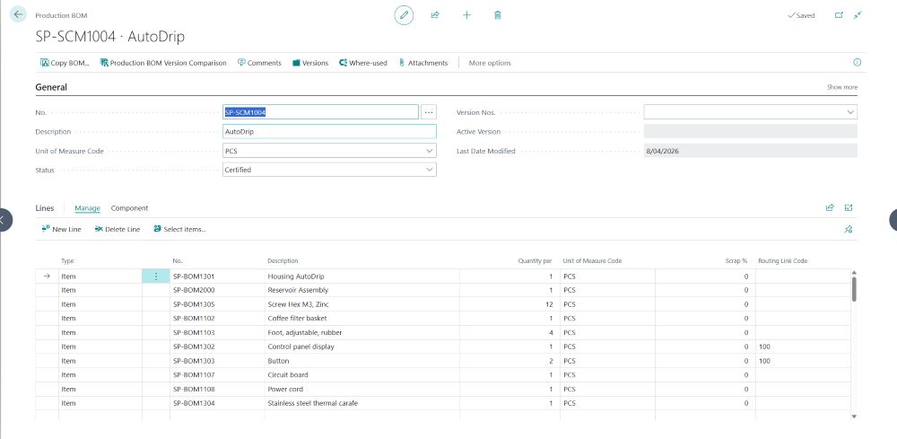The width and height of the screenshot is (897, 439).
Task: Click the pin icon in Lines toolbar
Action: click(849, 229)
